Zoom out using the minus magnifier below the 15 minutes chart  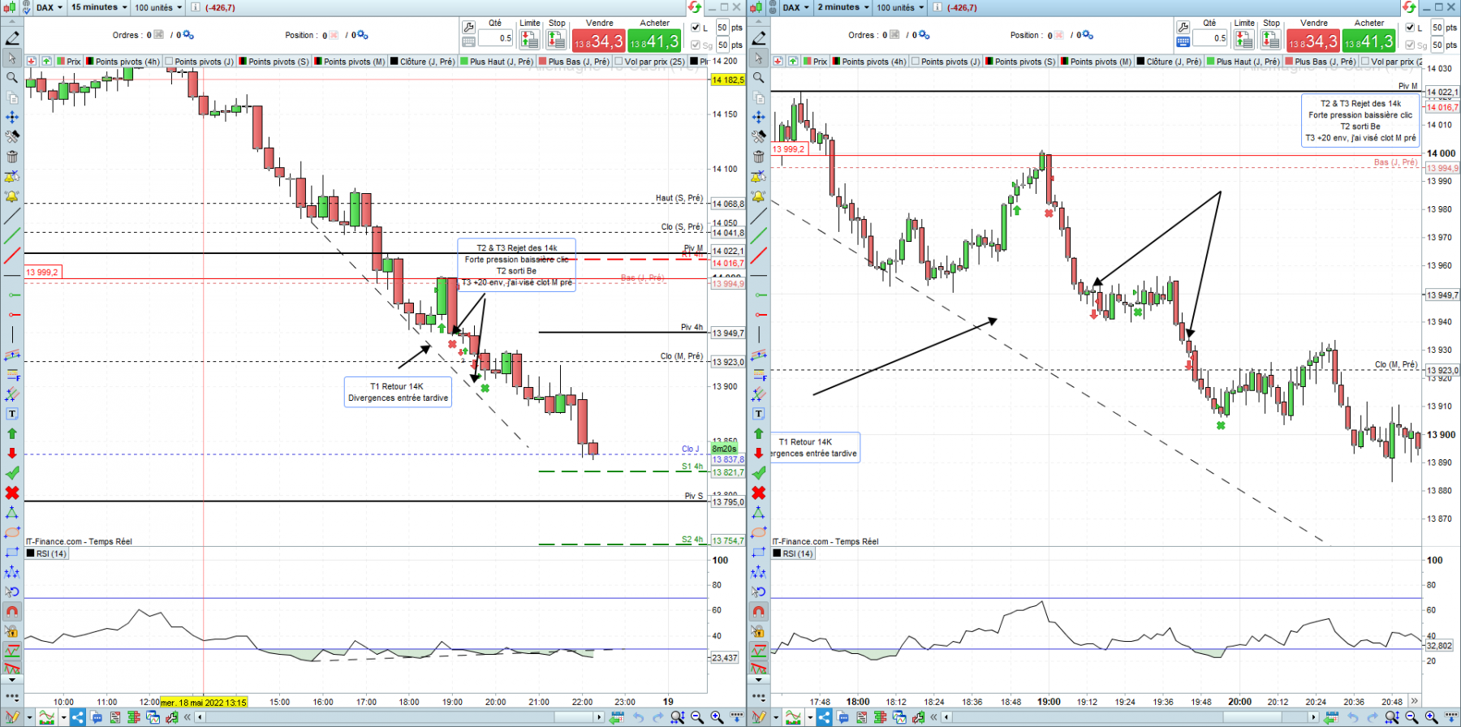pyautogui.click(x=697, y=717)
